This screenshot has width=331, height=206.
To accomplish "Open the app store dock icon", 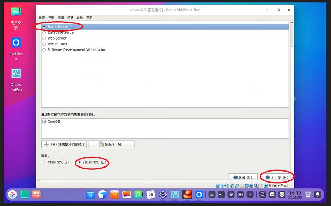I will 114,194.
